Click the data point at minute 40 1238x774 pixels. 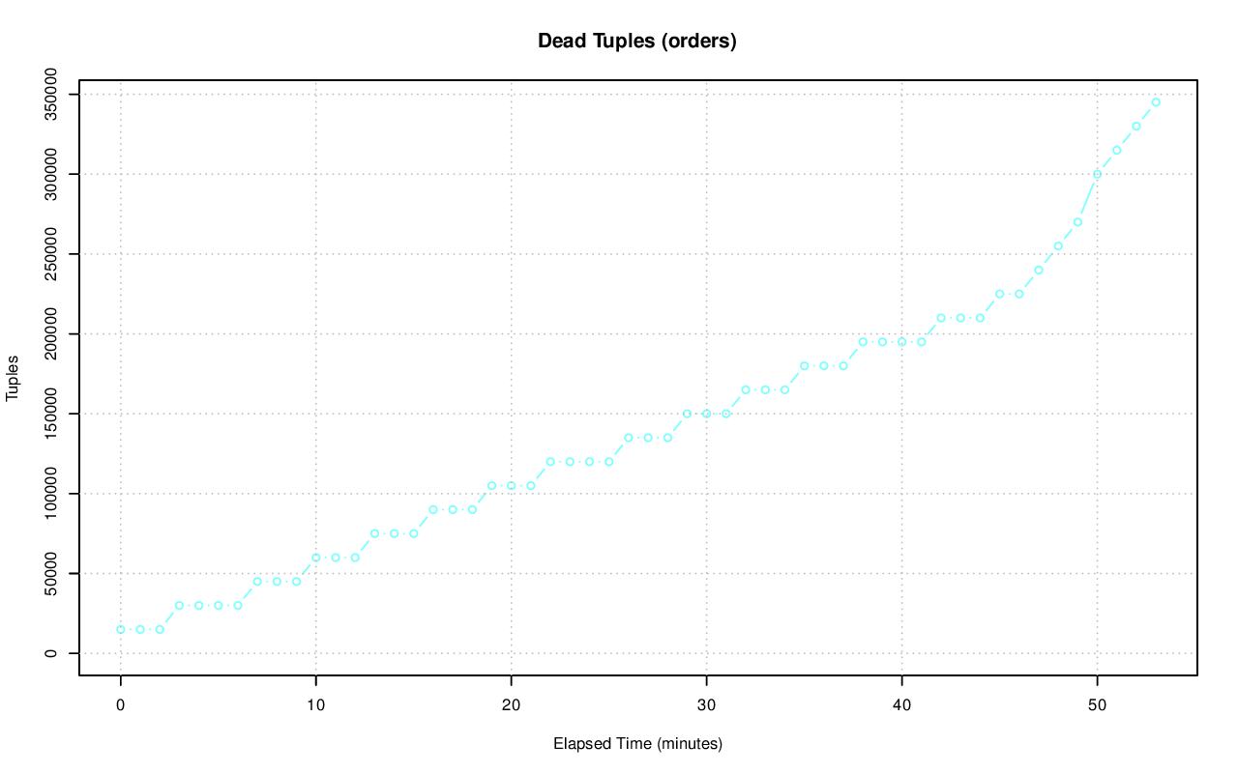click(x=901, y=342)
